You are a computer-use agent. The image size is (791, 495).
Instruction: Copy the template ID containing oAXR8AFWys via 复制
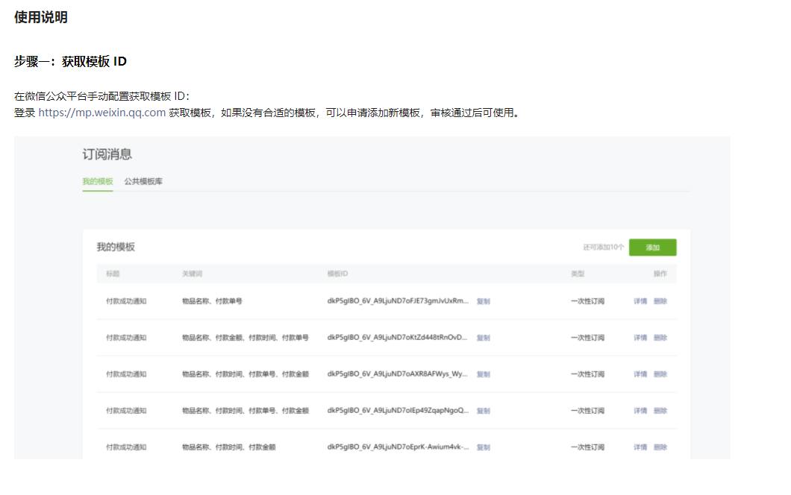pyautogui.click(x=484, y=374)
